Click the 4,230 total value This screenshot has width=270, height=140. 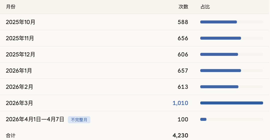180,136
